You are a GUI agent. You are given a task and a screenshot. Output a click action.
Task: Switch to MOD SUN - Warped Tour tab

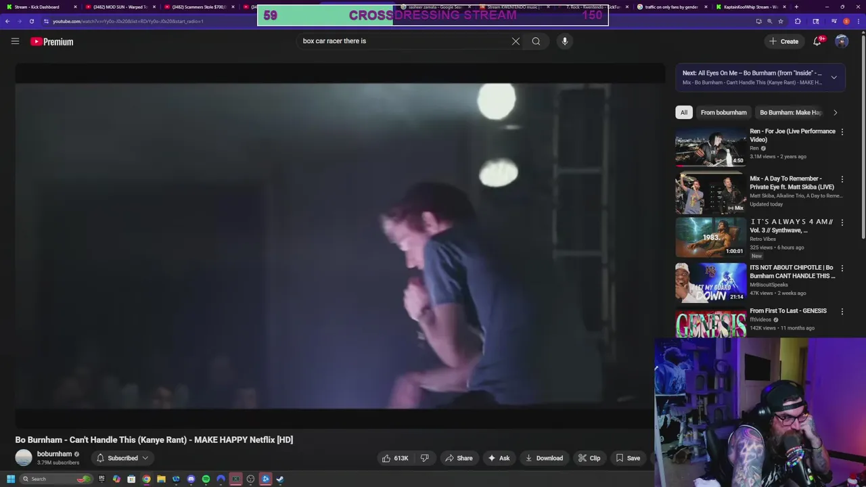tap(120, 7)
